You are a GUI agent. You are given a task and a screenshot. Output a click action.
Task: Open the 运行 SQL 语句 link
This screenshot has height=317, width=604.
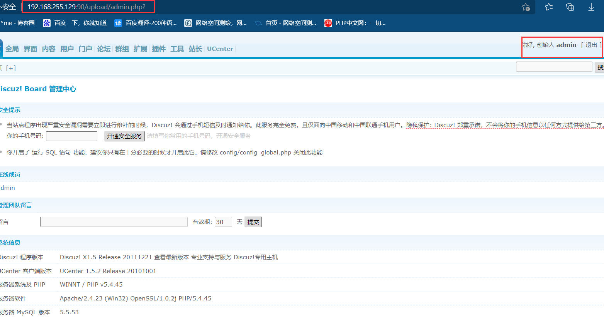point(51,153)
